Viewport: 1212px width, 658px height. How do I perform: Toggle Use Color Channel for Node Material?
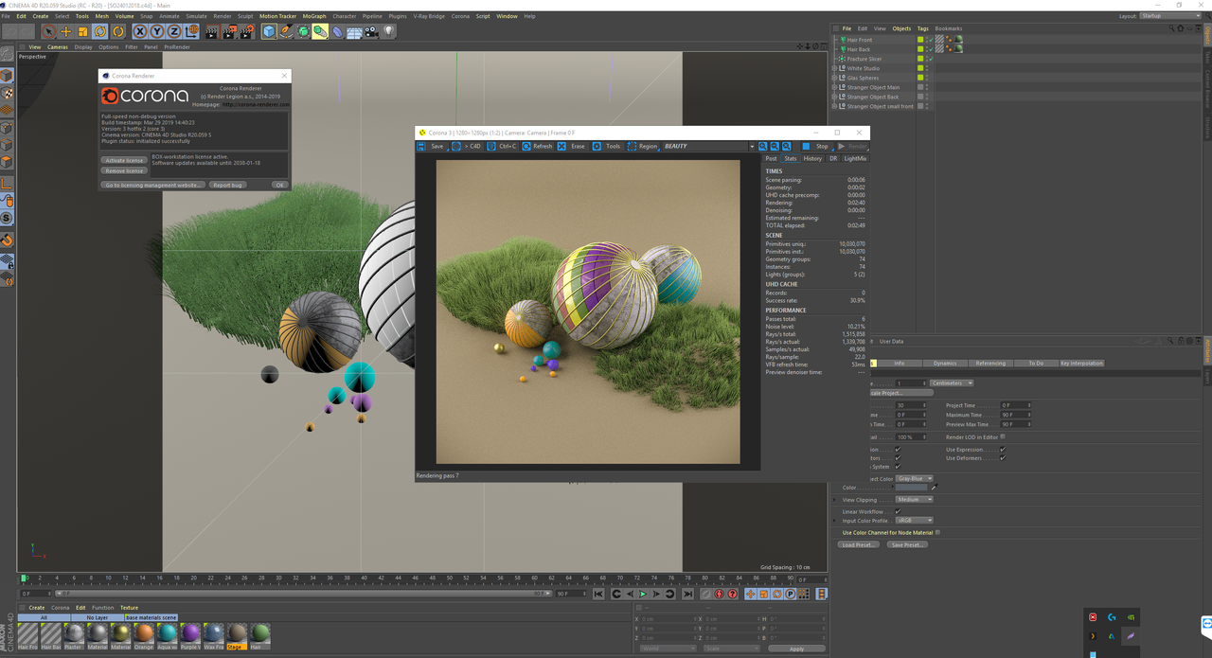(x=937, y=533)
